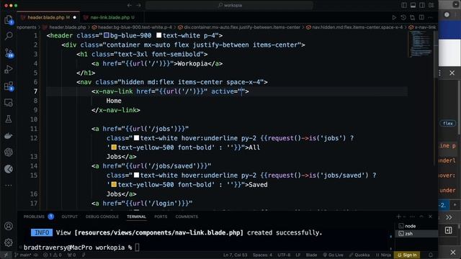This screenshot has width=461, height=259.
Task: Open terminal launch profile dropdown arrow
Action: 405,217
